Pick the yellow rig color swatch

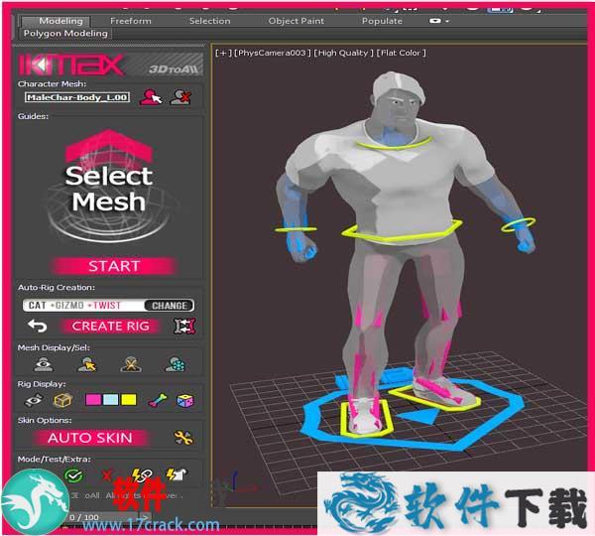129,400
